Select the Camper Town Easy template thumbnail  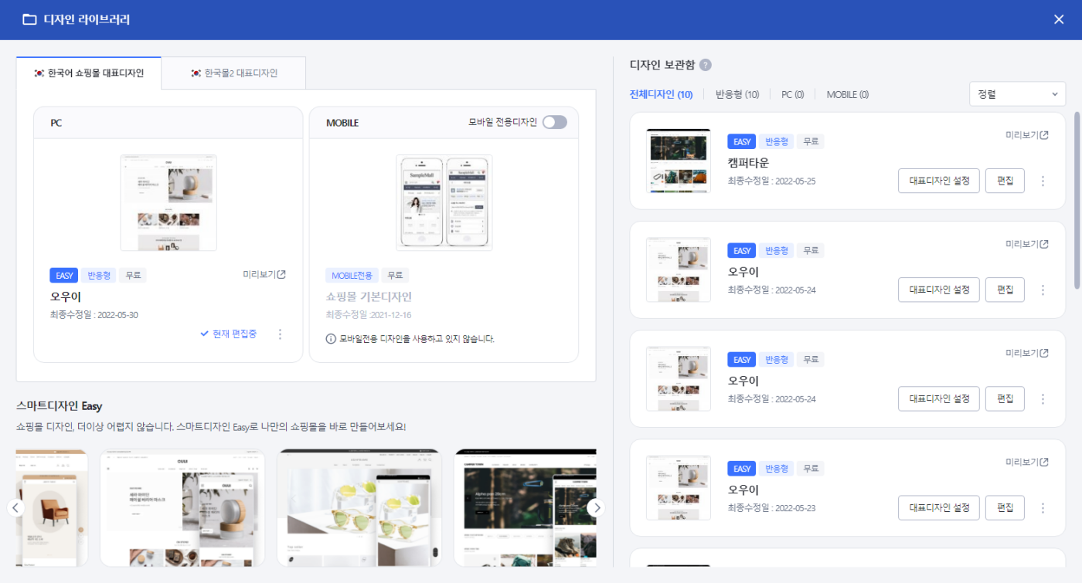coord(525,508)
